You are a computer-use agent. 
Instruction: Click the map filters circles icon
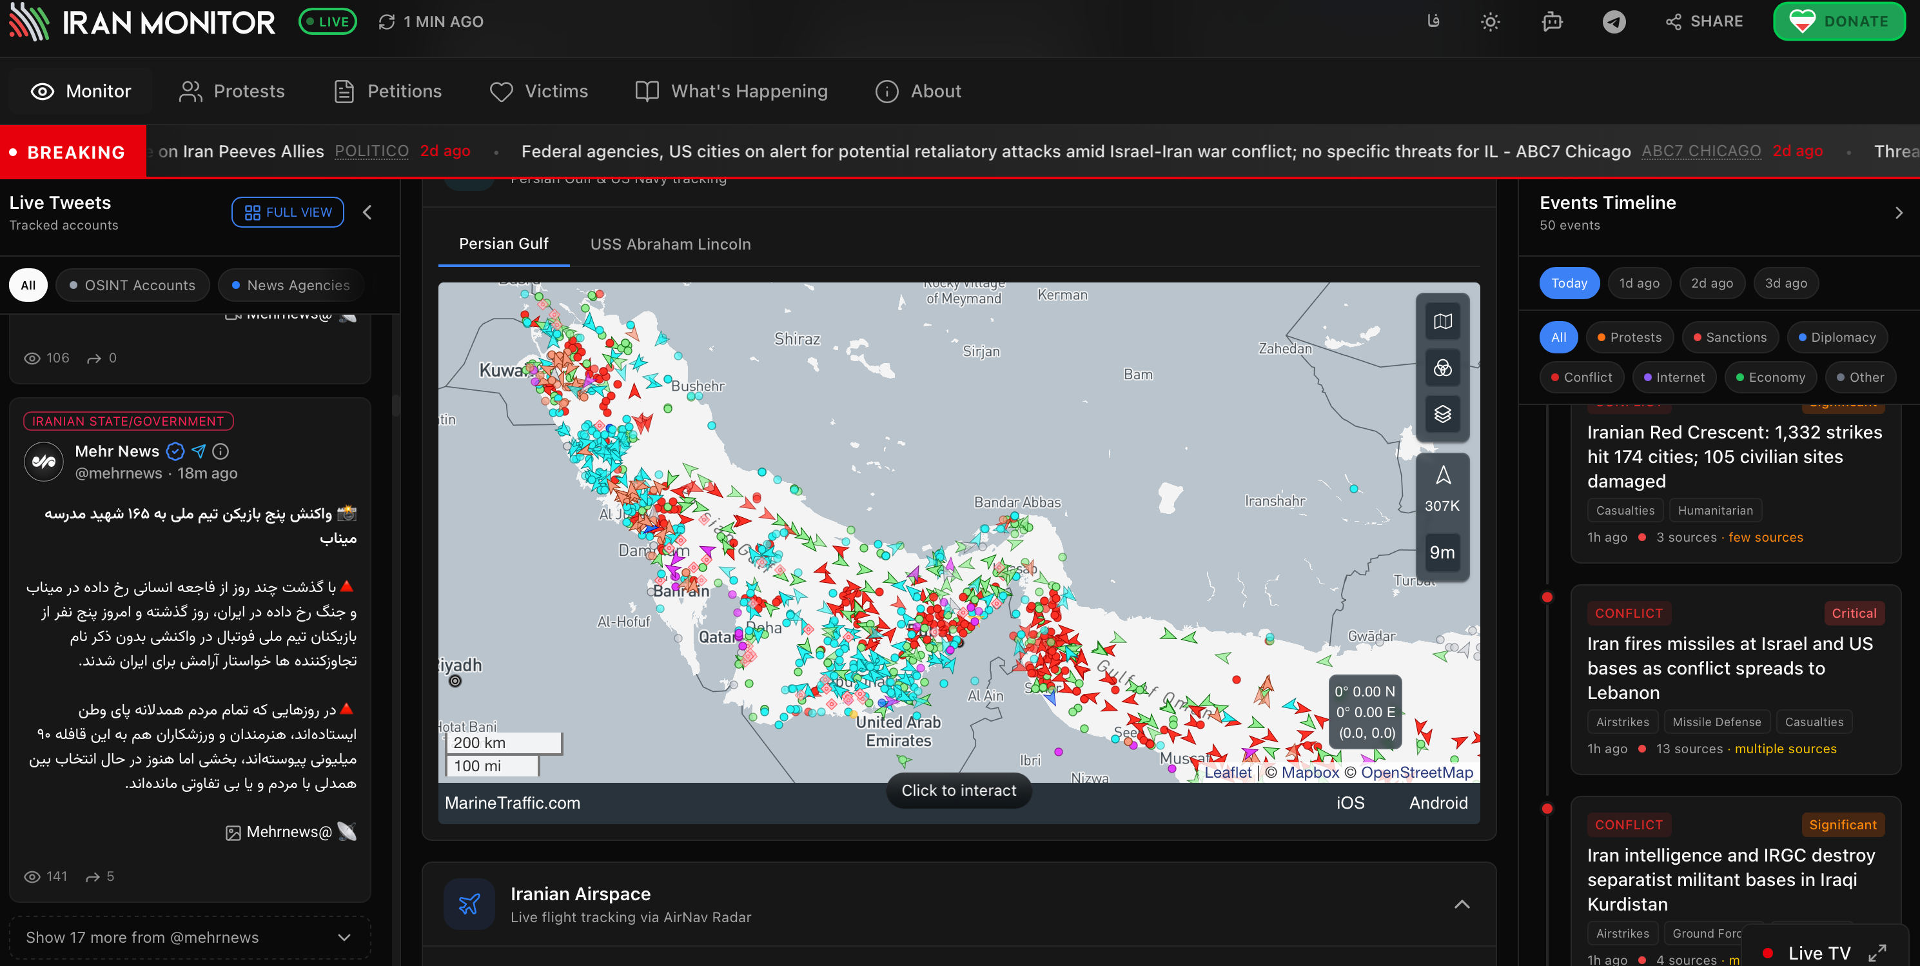(1442, 368)
